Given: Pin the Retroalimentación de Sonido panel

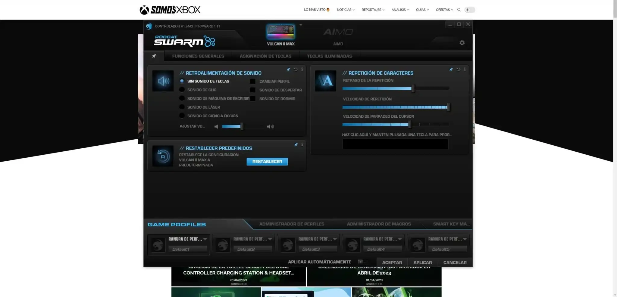Looking at the screenshot, I should point(288,70).
